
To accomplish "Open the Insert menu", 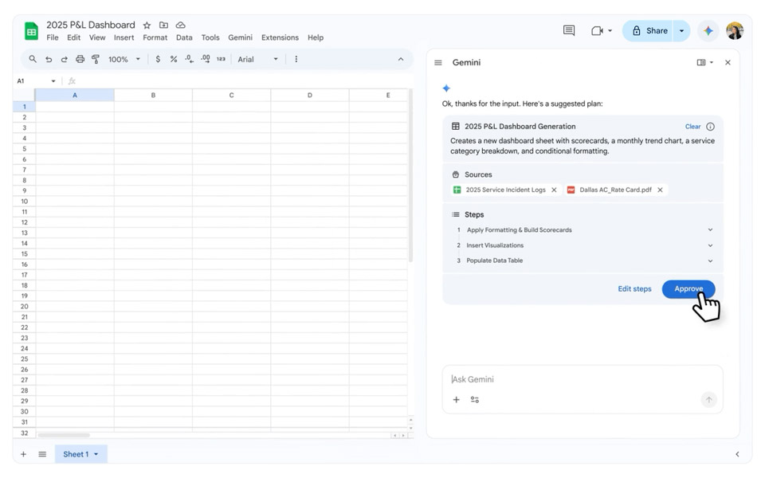I will pos(124,37).
